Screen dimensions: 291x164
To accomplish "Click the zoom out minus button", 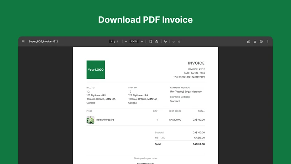I will click(126, 42).
